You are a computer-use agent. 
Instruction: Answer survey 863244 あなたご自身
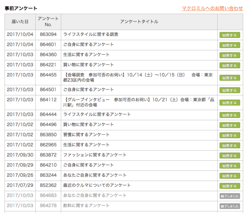[x=229, y=176]
